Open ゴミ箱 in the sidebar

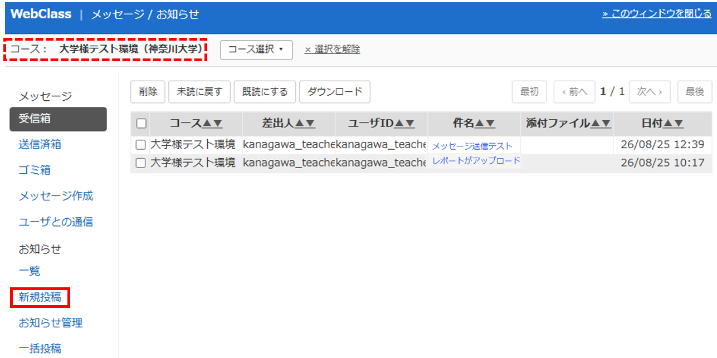pos(35,170)
